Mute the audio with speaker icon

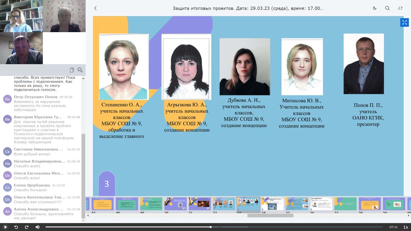tap(37, 227)
